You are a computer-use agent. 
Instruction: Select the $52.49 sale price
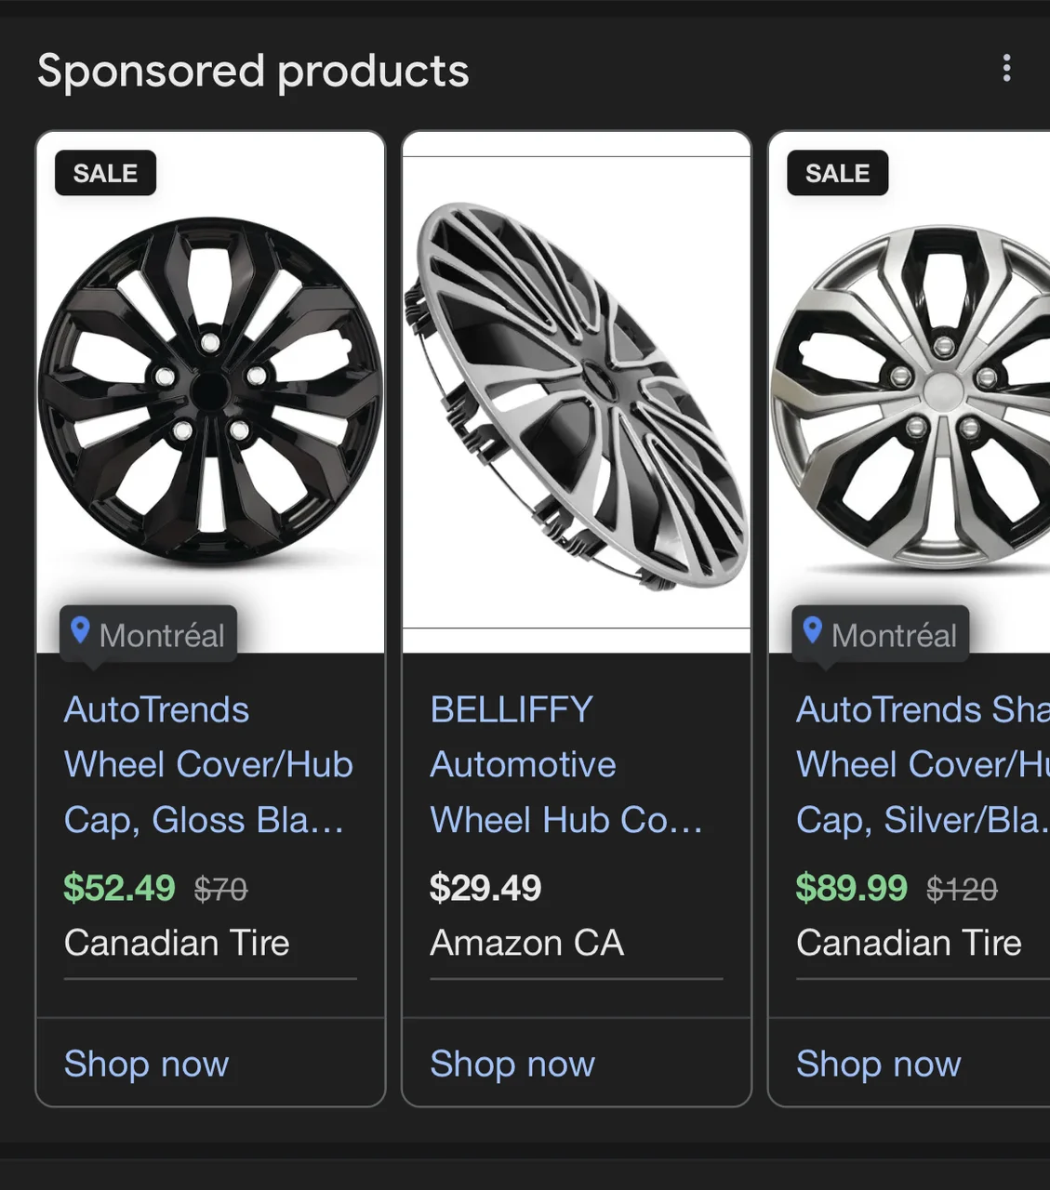click(x=119, y=888)
